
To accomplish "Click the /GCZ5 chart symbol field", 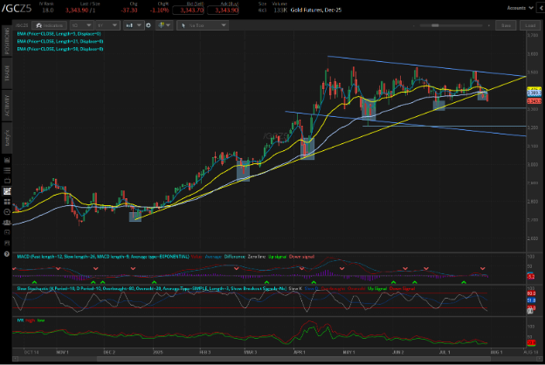I will pyautogui.click(x=22, y=25).
